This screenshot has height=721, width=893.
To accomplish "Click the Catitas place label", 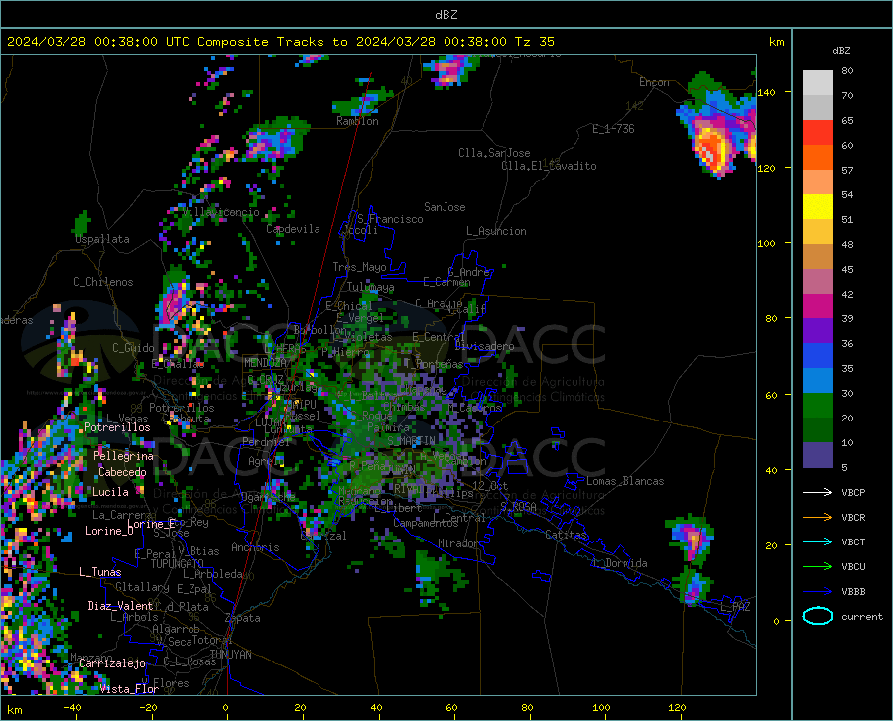I will pyautogui.click(x=567, y=535).
